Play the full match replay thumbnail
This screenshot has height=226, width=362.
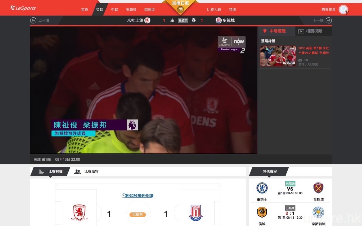click(x=278, y=56)
